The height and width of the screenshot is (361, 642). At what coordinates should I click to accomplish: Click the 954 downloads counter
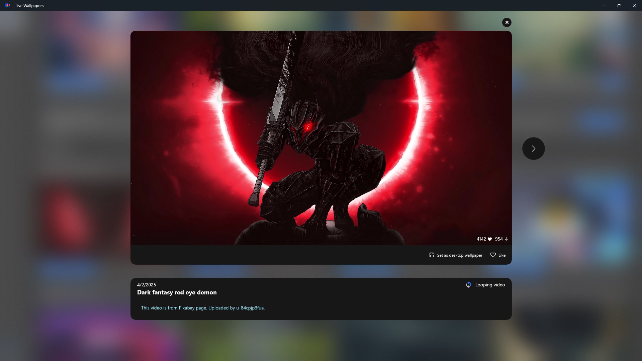[499, 239]
